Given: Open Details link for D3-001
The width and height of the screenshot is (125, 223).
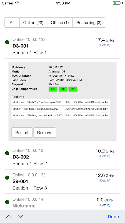Looking at the screenshot, I should pos(105,45).
